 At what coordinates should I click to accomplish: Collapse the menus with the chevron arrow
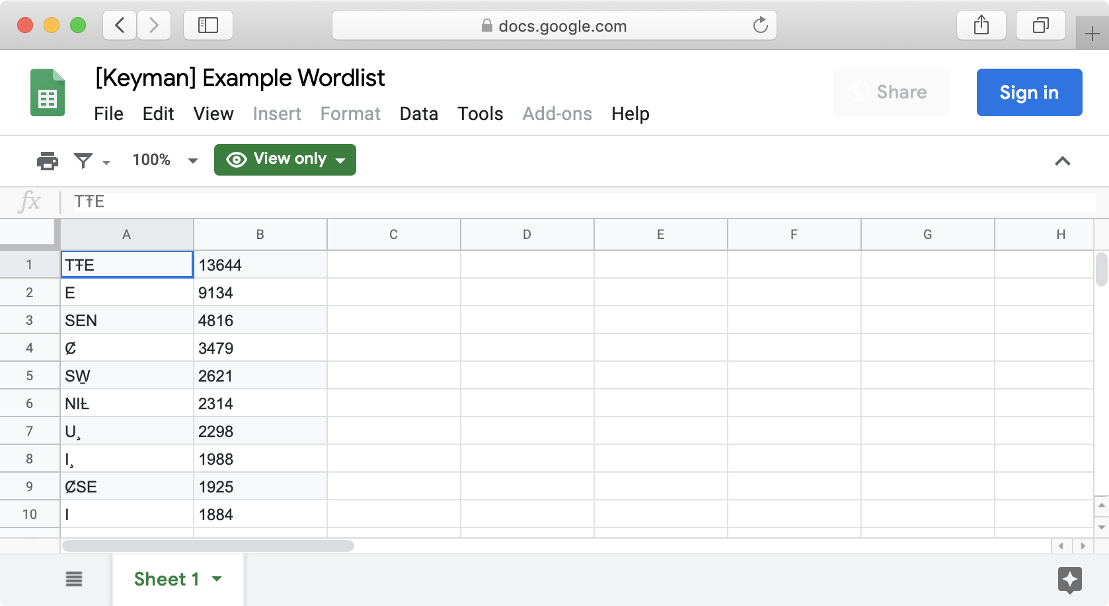click(x=1062, y=161)
